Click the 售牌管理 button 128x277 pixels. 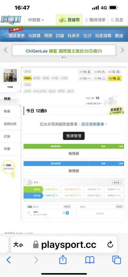click(74, 136)
